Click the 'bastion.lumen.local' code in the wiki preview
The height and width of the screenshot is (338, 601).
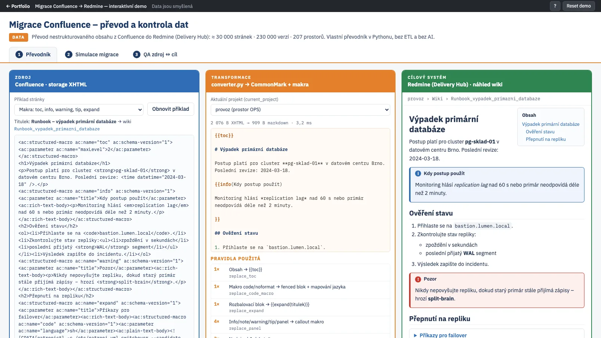click(482, 226)
